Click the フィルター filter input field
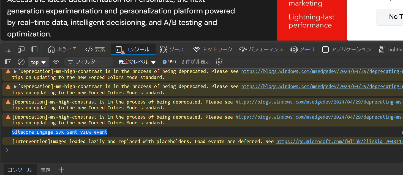 [89, 62]
